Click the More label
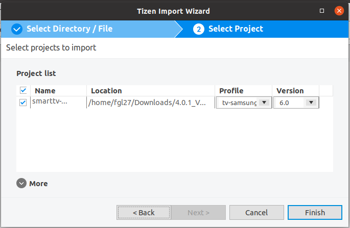 coord(38,184)
